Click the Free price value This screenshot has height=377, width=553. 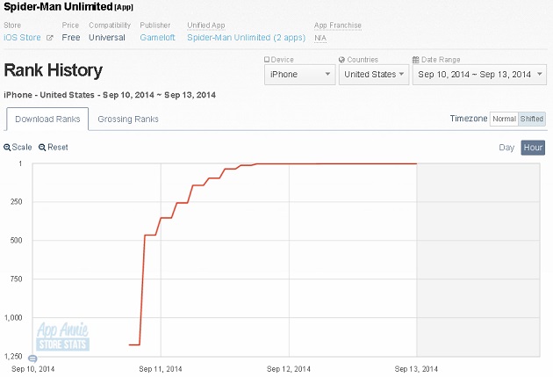click(x=71, y=38)
